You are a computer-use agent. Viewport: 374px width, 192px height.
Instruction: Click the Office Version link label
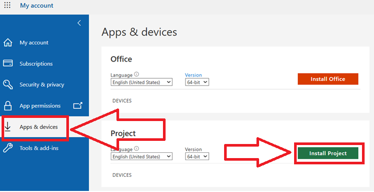[x=193, y=75]
